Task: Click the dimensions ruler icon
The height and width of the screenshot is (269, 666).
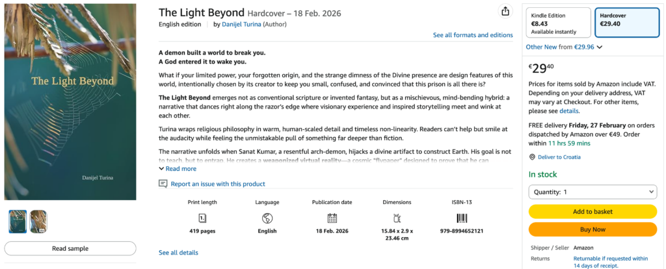Action: [x=397, y=218]
